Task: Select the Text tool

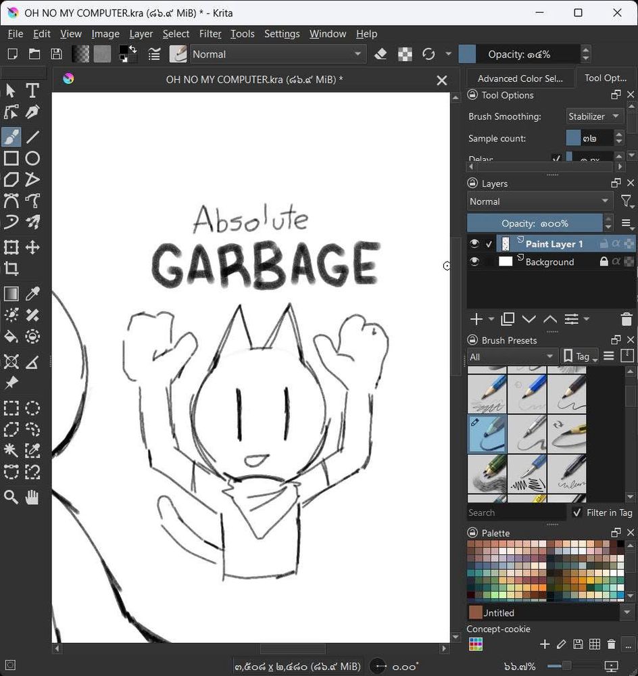Action: [32, 91]
